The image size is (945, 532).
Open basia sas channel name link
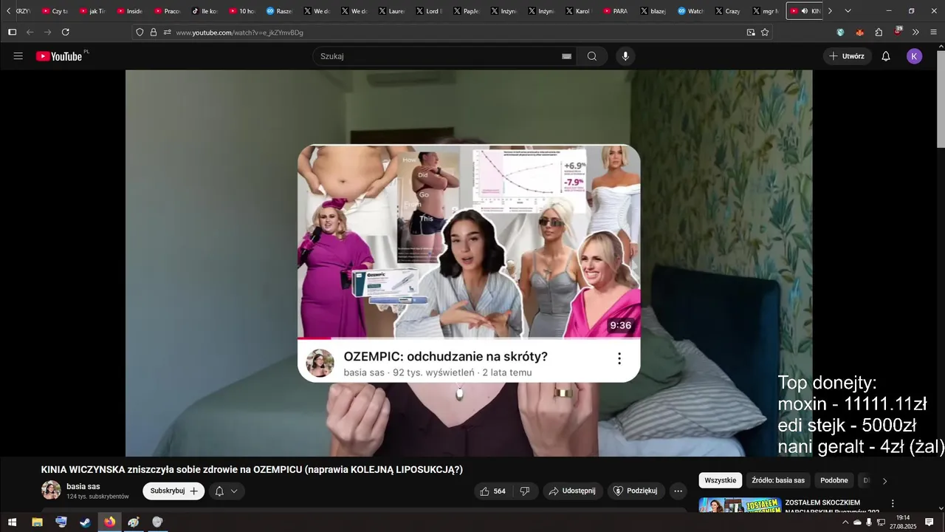[x=83, y=486]
